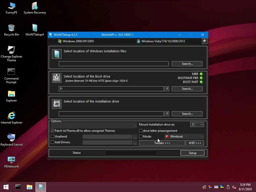Viewport: 256px width, 192px height.
Task: Check drive letter preassignment option
Action: [x=140, y=130]
